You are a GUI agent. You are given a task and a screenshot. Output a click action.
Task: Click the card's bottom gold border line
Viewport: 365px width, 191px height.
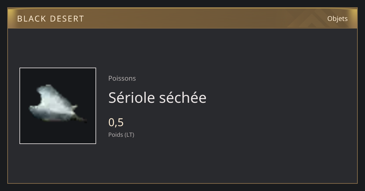point(182,183)
